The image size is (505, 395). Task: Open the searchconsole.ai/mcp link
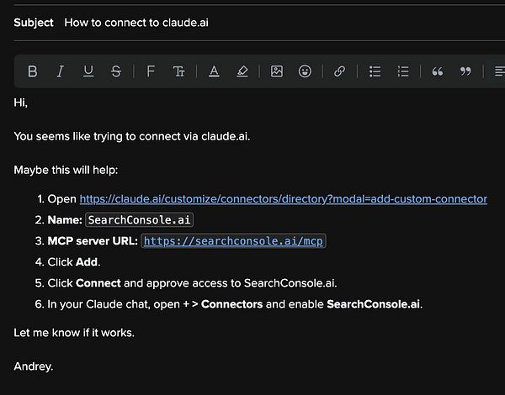tap(233, 241)
